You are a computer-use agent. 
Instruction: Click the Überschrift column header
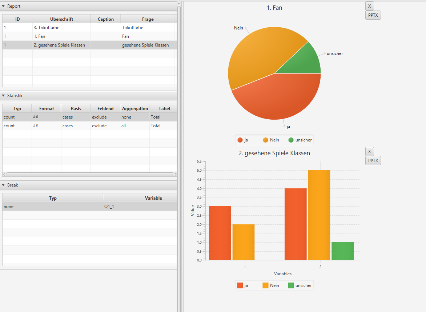pyautogui.click(x=61, y=19)
